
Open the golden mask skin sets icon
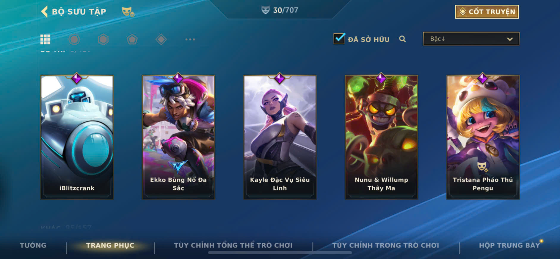point(128,12)
